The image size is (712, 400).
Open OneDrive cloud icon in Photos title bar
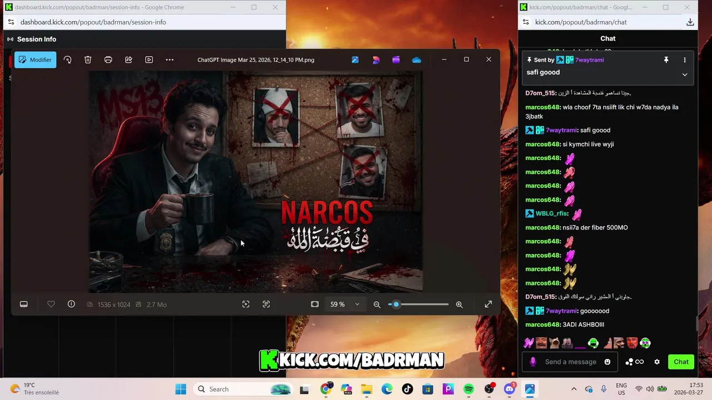(417, 60)
